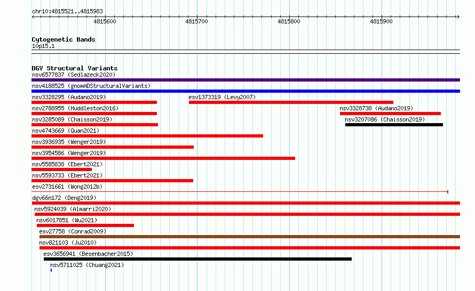
Task: Select the red nsv5593733 variant bar
Action: pos(113,181)
